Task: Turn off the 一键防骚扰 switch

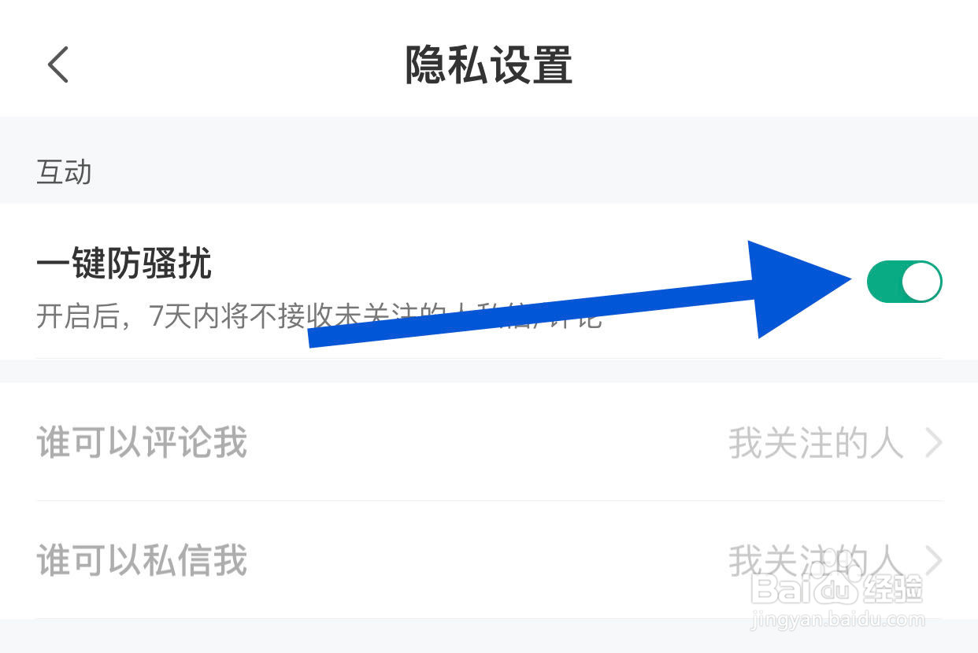Action: 904,282
